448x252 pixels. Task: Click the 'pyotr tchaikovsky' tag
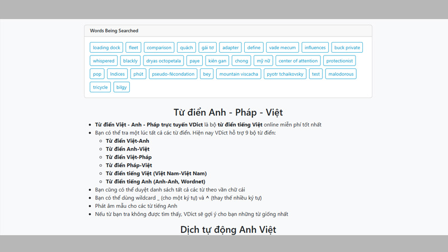tap(285, 74)
